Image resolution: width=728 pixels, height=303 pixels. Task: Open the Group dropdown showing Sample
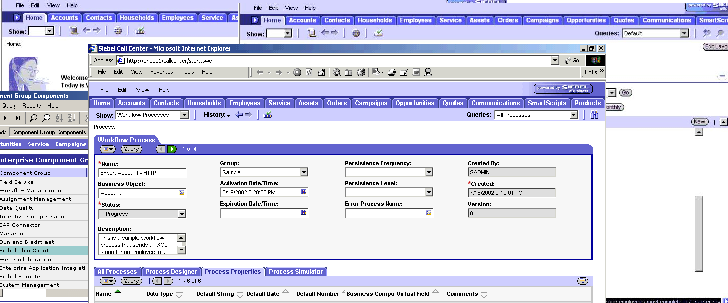pyautogui.click(x=304, y=172)
